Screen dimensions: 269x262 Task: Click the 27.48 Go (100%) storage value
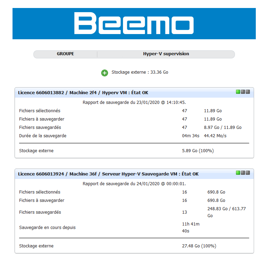point(199,246)
